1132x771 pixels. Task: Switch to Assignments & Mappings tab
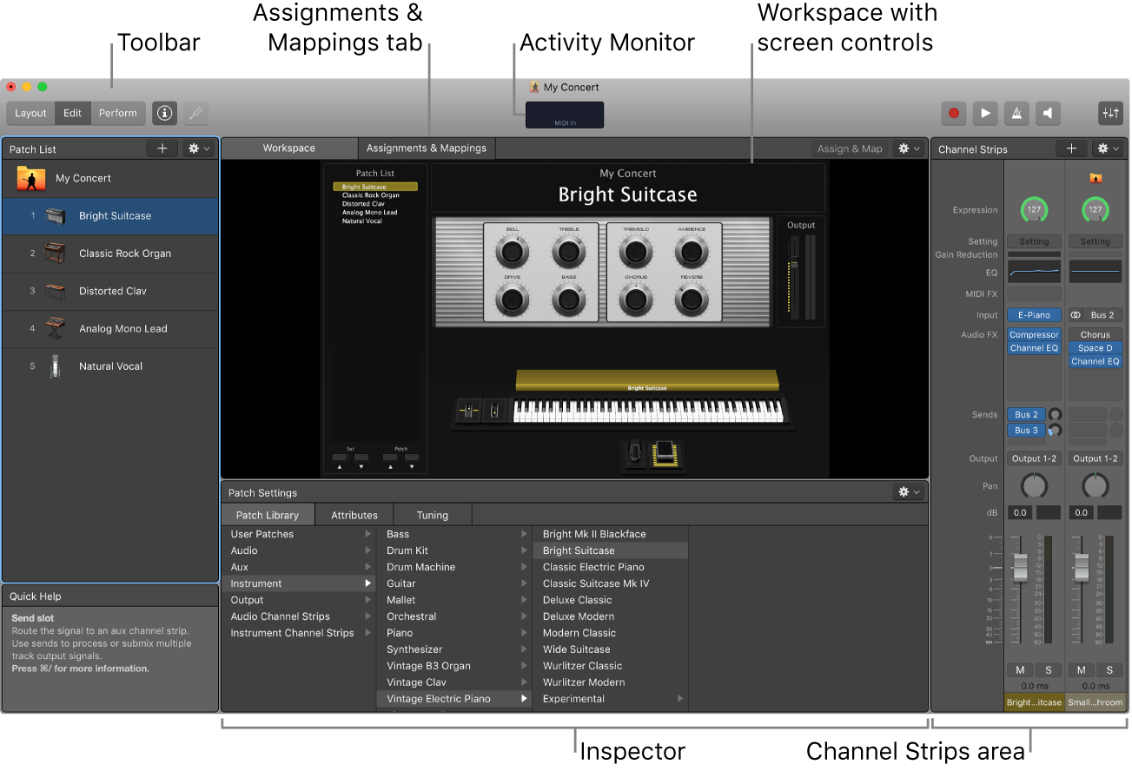[426, 148]
